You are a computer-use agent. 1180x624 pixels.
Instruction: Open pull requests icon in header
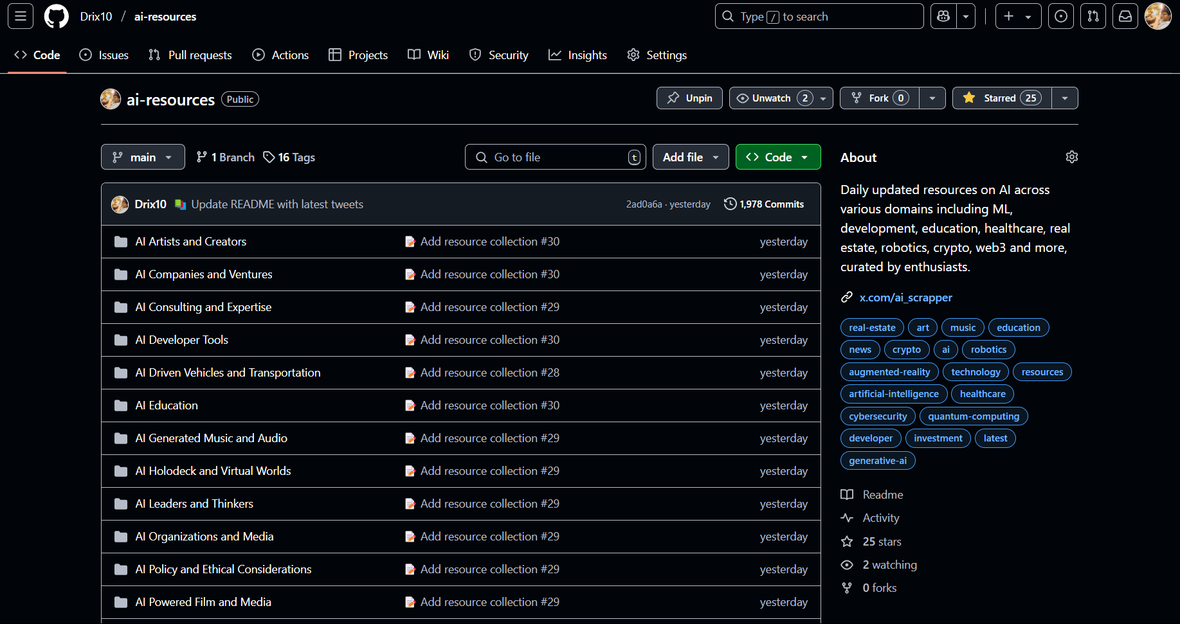(x=1093, y=16)
